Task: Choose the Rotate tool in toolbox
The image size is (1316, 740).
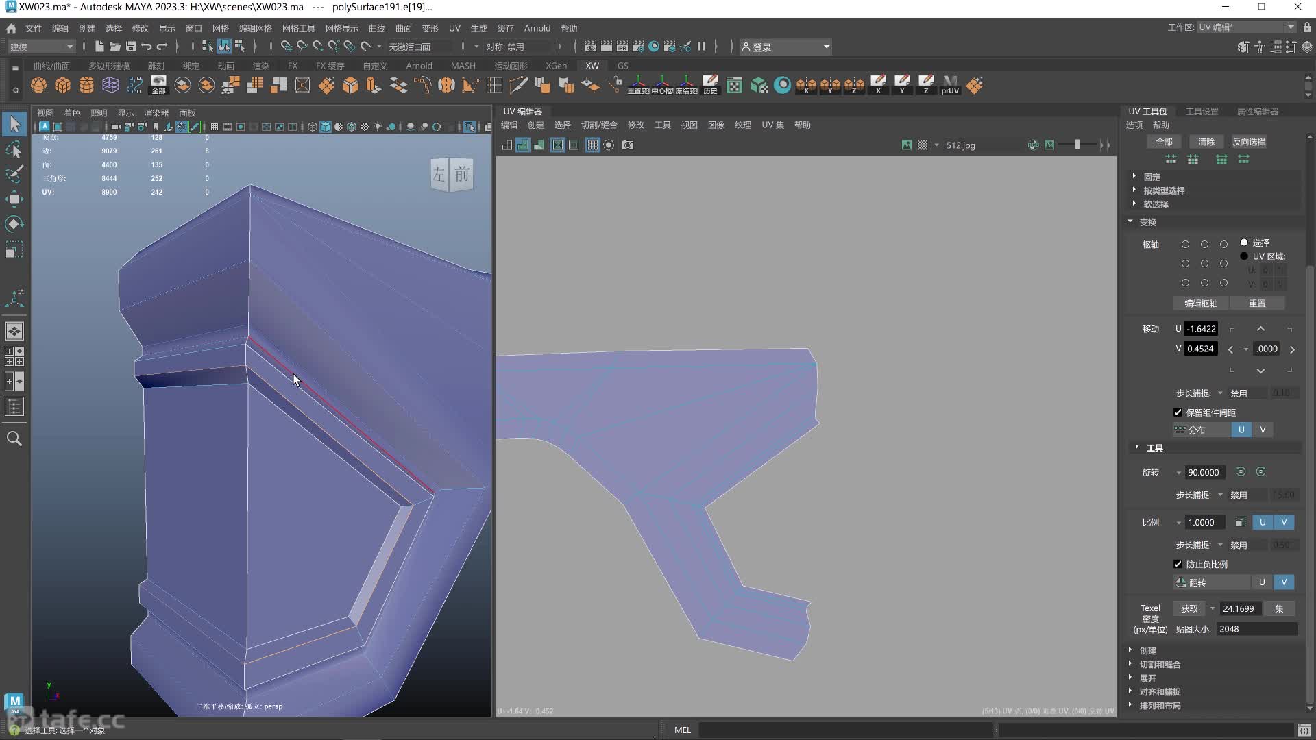Action: (x=14, y=224)
